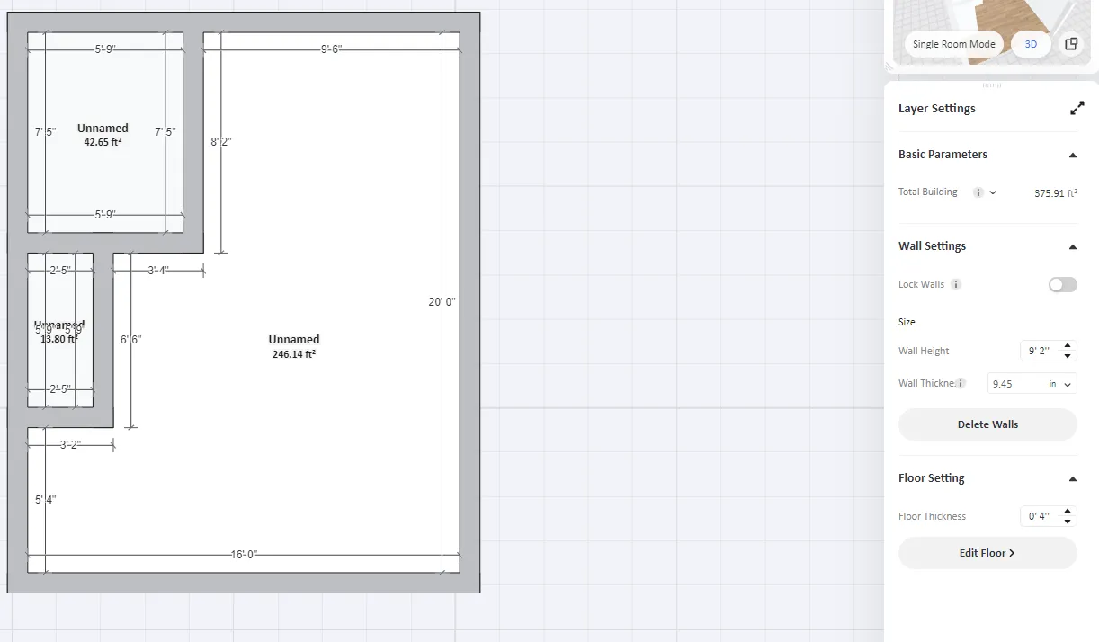This screenshot has width=1099, height=642.
Task: Click the pop-out window icon beside 3D
Action: (1070, 44)
